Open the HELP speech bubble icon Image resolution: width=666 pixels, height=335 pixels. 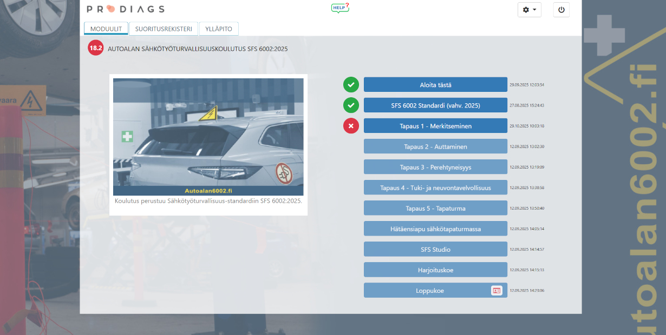339,8
